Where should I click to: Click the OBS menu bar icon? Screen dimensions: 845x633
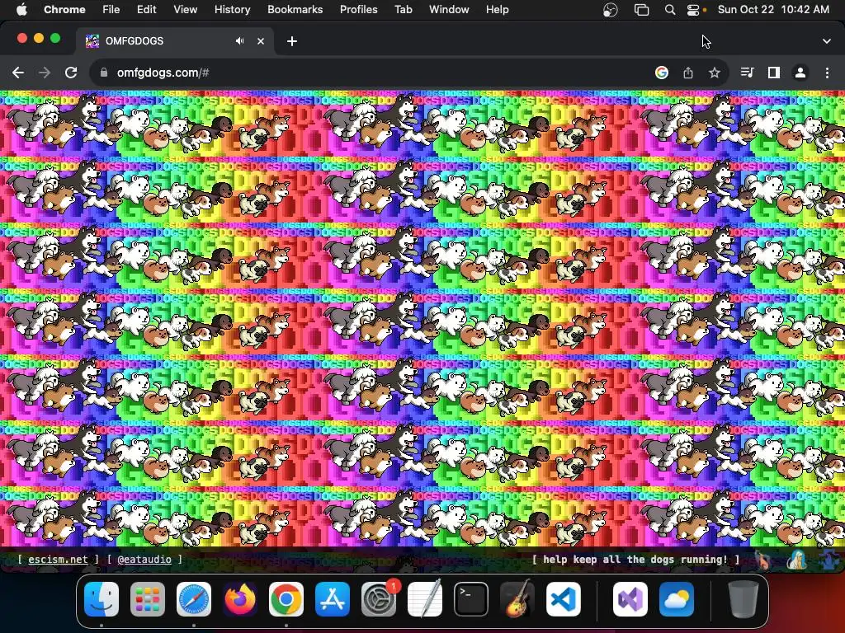point(610,10)
